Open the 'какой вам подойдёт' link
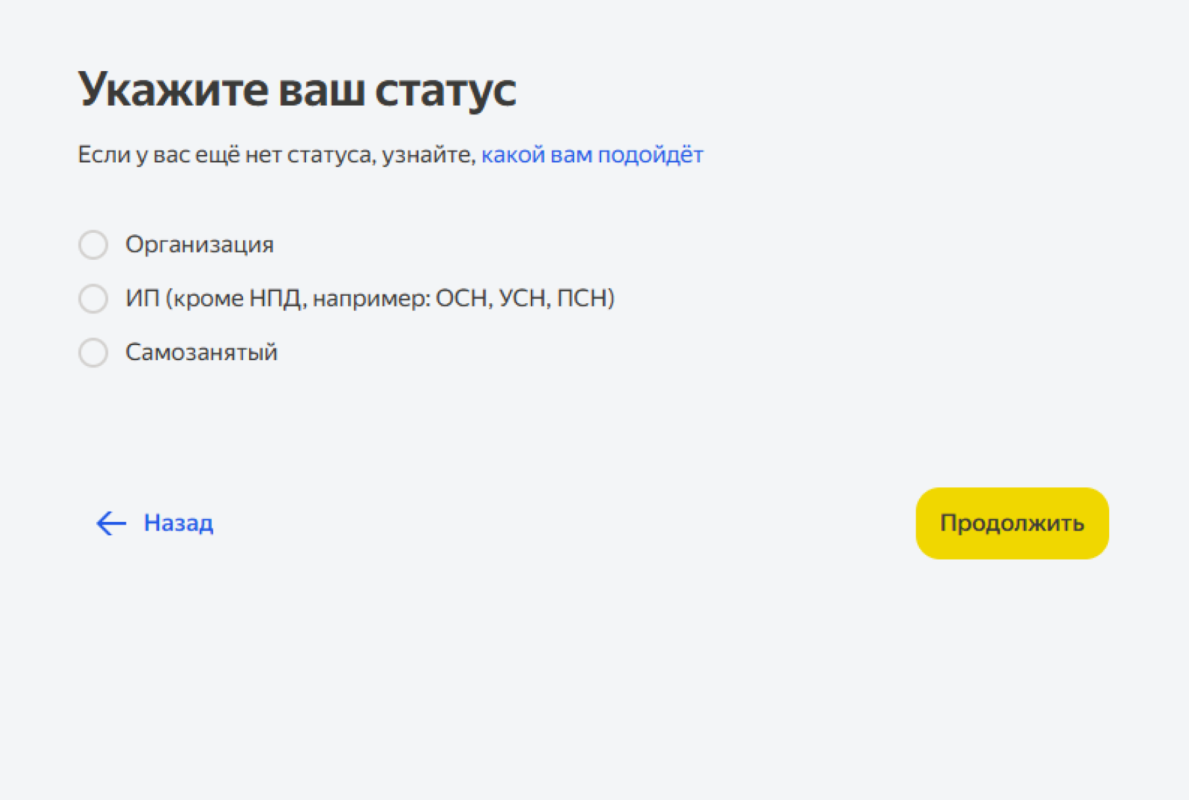Screen dimensions: 1189x800 pyautogui.click(x=592, y=155)
